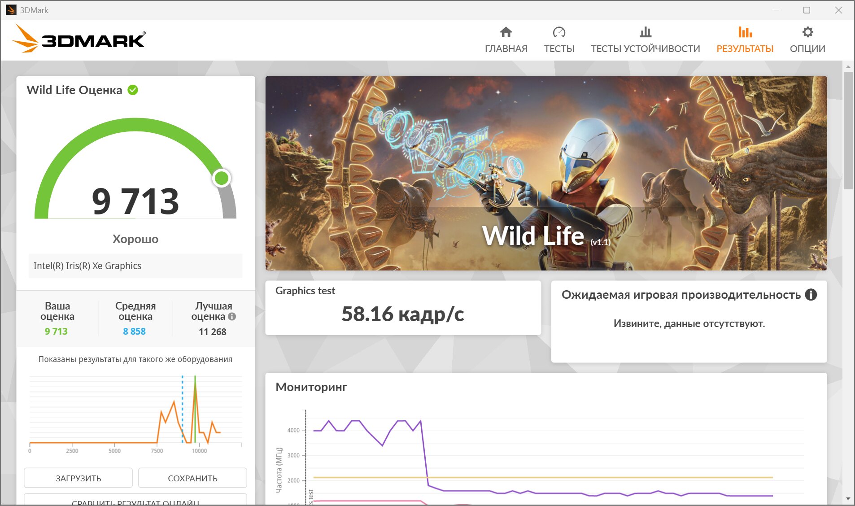This screenshot has width=855, height=506.
Task: Open the ТЕСТЫ УСТОЙЧИВОСТИ tab
Action: [645, 40]
